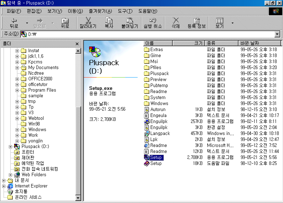Expand the OFFICE2000 folder node
Viewport: 283px width, 203px height.
(x=17, y=79)
